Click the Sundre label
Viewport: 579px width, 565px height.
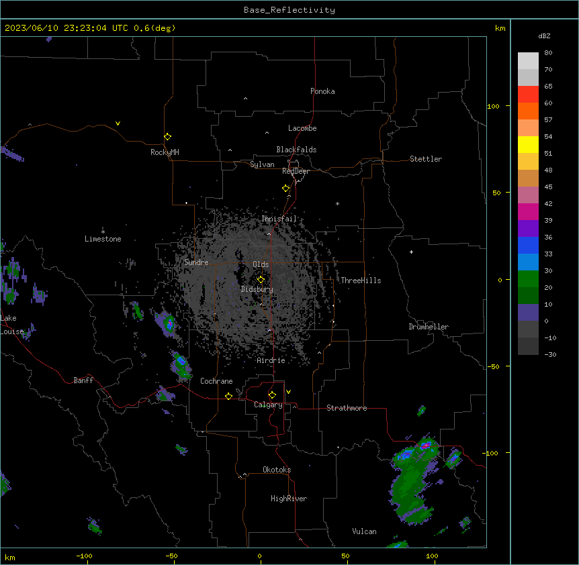click(x=196, y=262)
